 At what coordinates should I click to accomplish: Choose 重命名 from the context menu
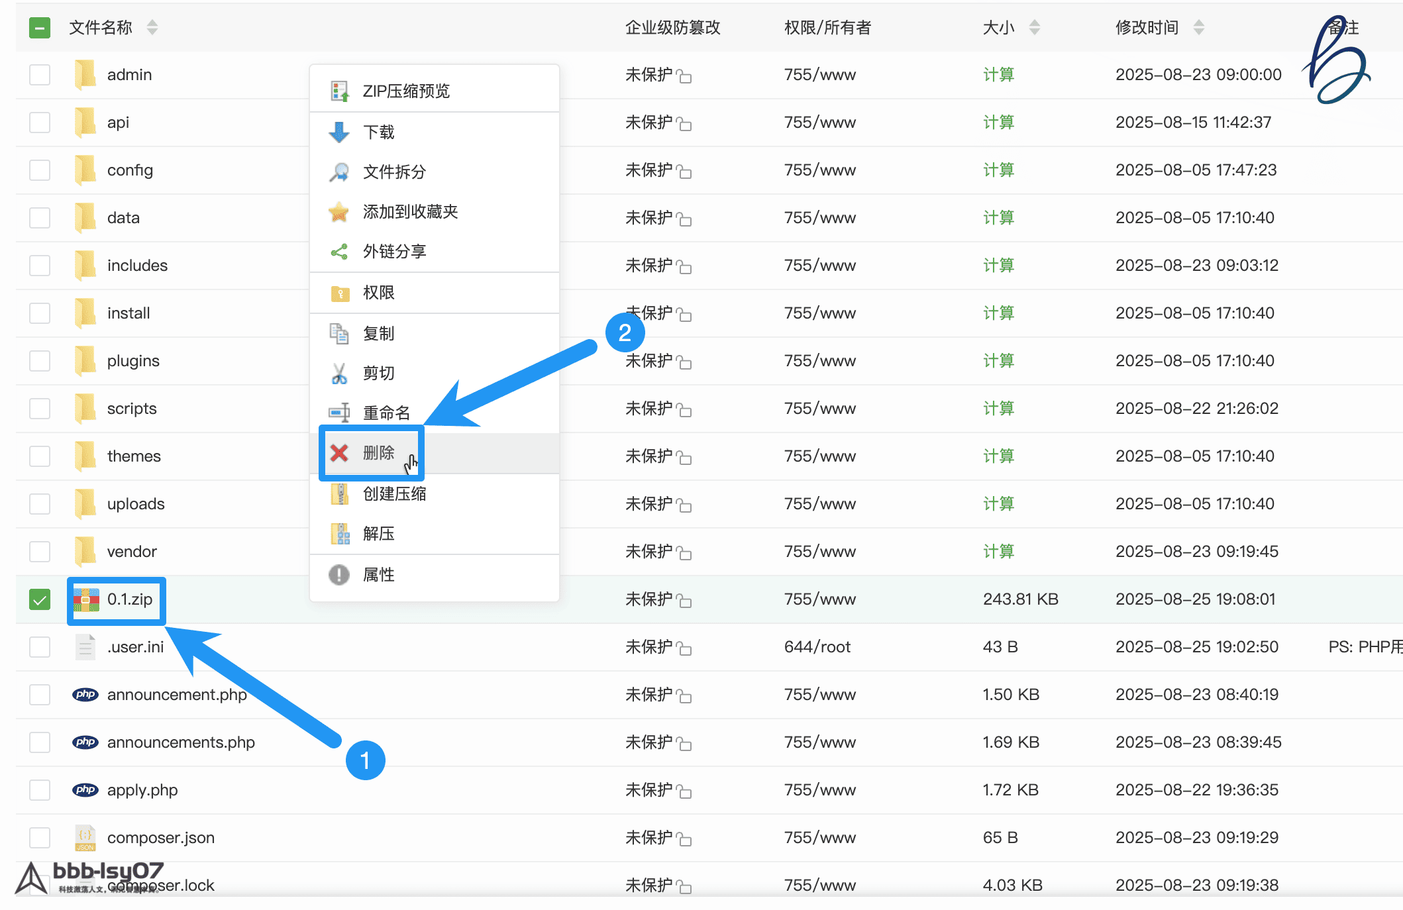tap(386, 413)
